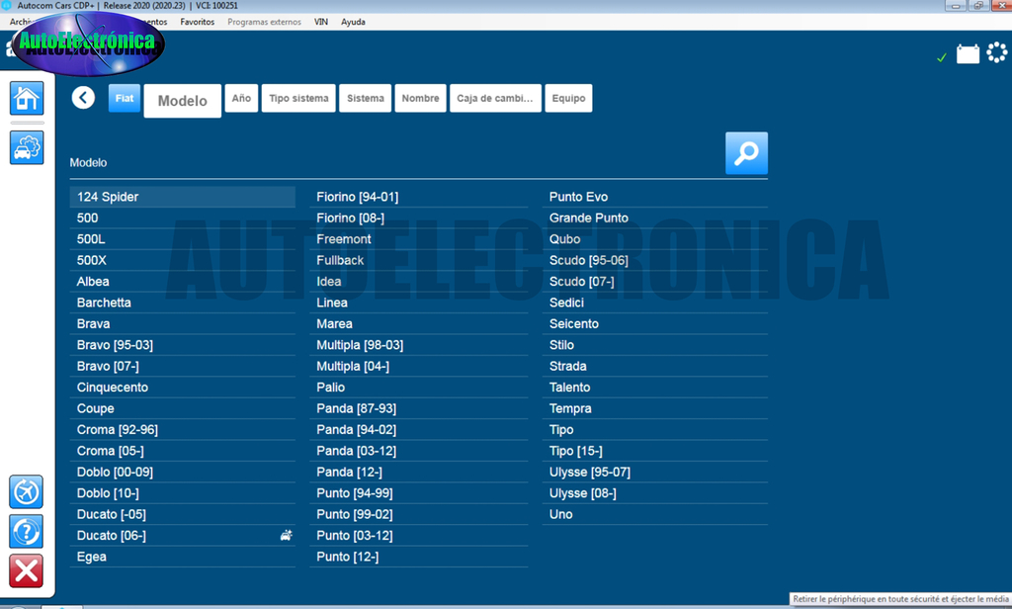This screenshot has height=609, width=1012.
Task: Choose Doblo [10-]
Action: click(183, 493)
